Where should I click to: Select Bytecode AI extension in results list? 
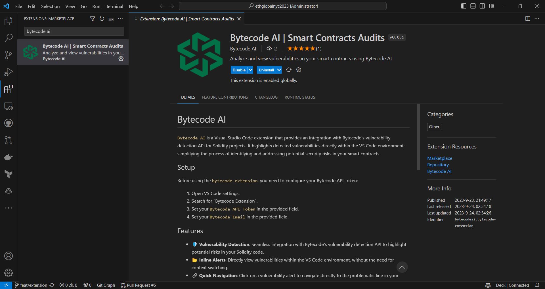[73, 52]
